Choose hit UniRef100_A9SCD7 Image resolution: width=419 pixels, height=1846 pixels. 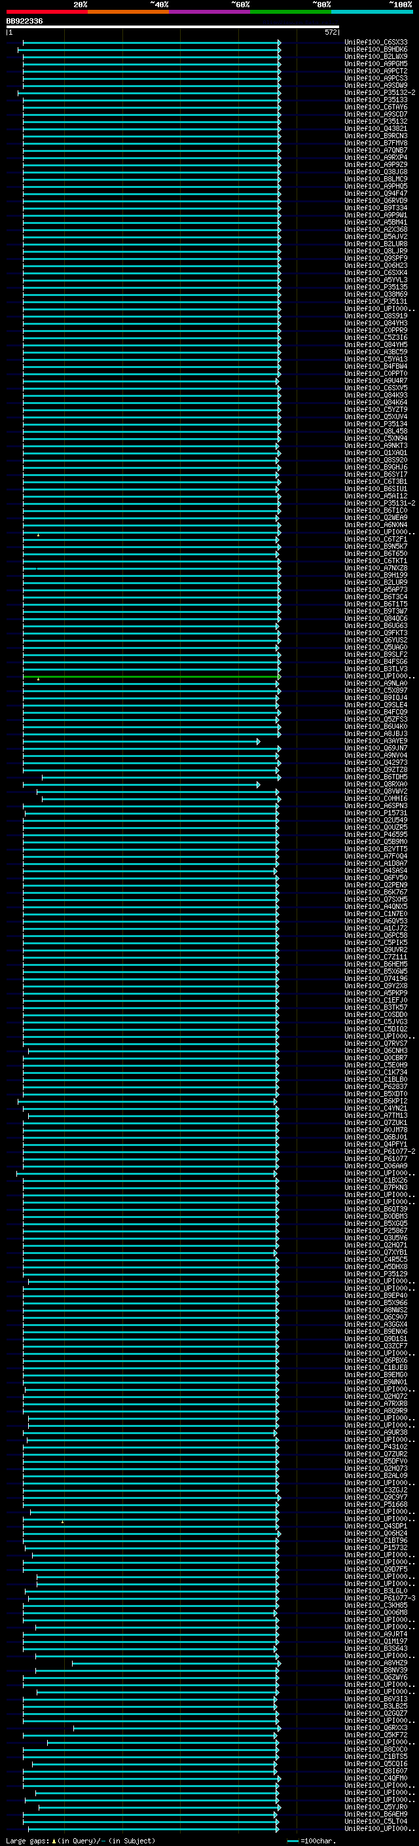tap(375, 115)
